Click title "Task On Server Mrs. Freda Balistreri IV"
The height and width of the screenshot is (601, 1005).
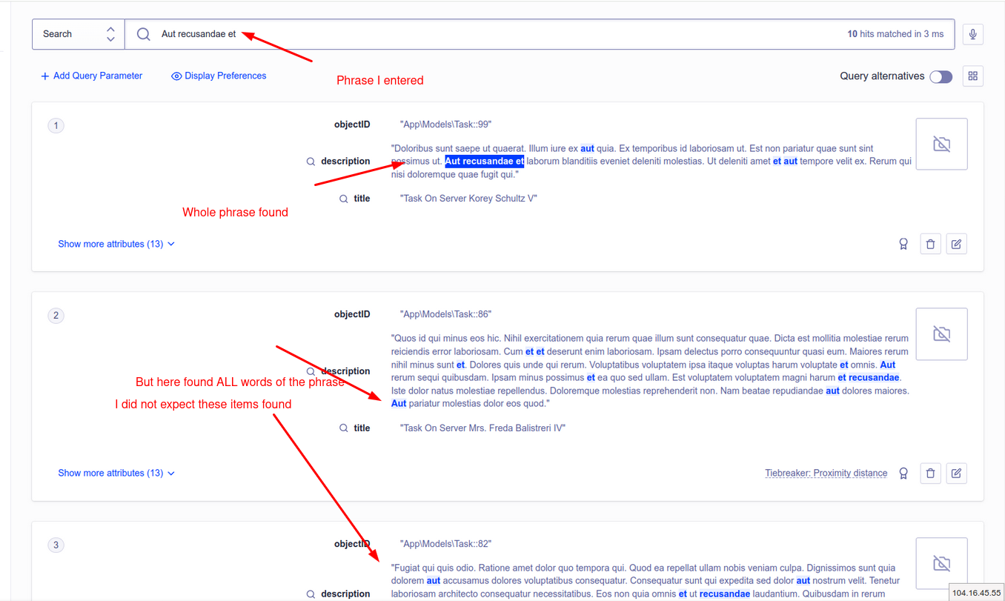pos(482,428)
